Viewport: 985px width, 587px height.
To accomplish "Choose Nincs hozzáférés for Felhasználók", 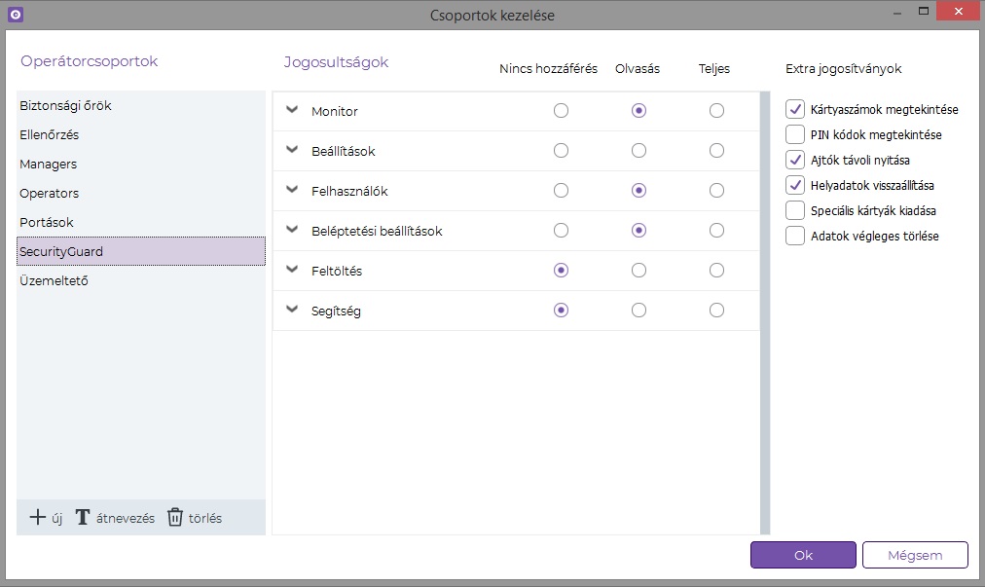I will (x=561, y=191).
